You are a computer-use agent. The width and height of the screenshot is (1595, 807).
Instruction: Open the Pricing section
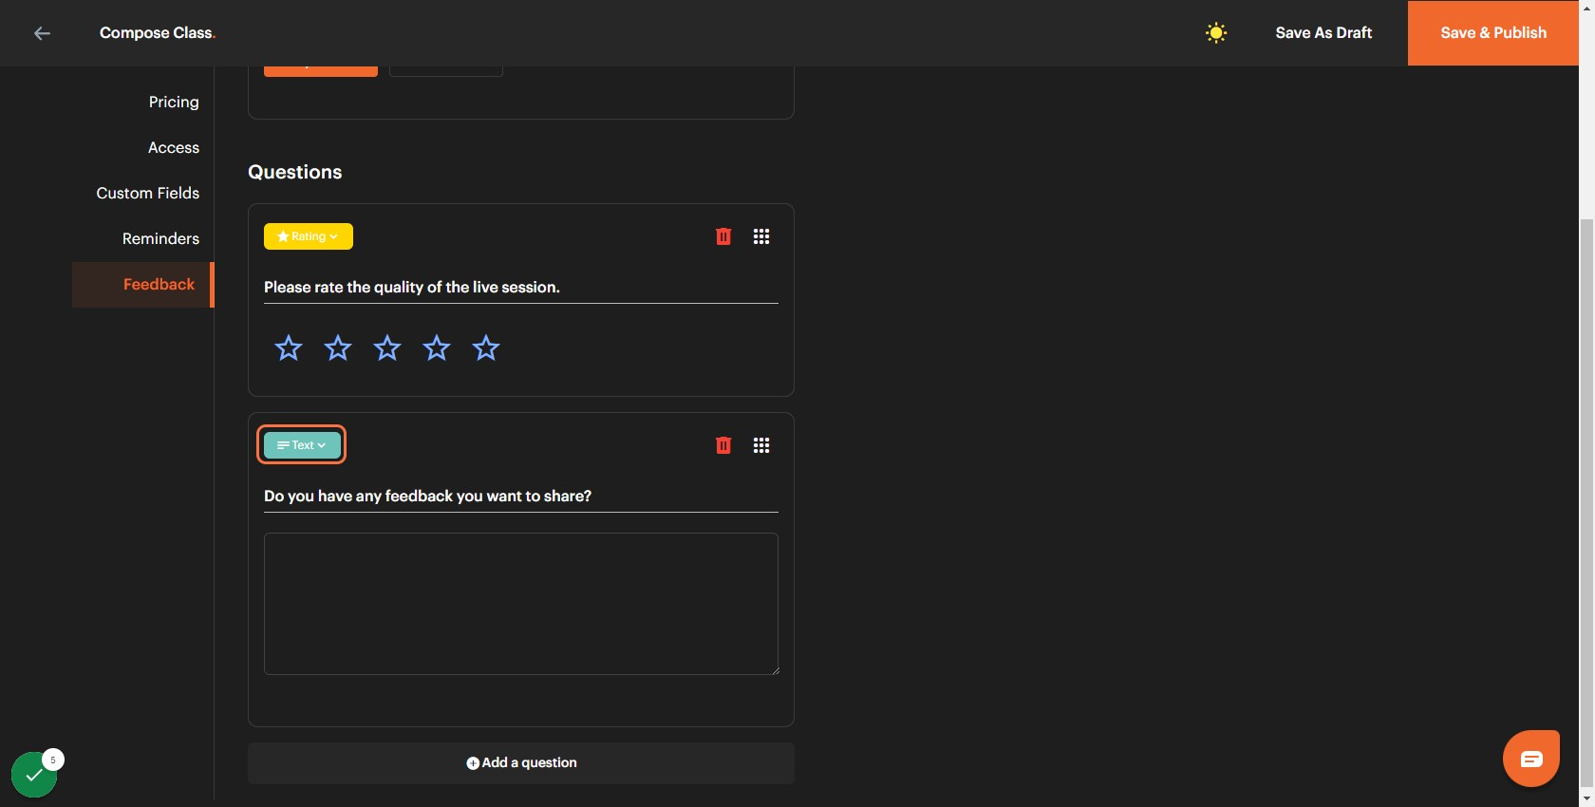click(x=174, y=103)
